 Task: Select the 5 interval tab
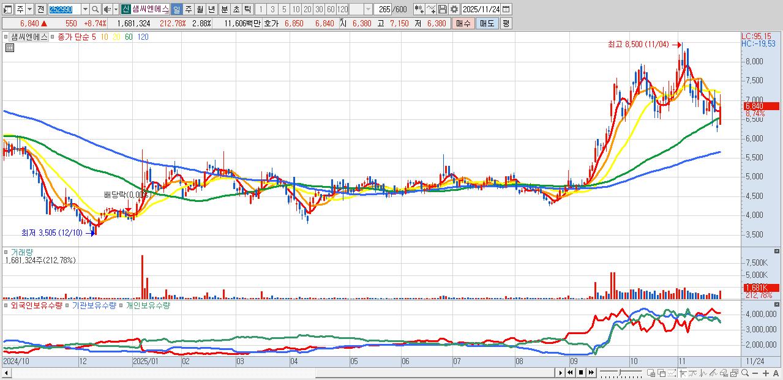(284, 9)
